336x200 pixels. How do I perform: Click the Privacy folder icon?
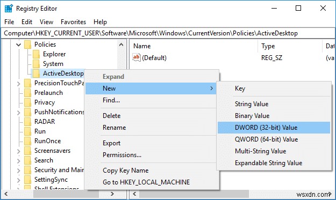(x=28, y=102)
